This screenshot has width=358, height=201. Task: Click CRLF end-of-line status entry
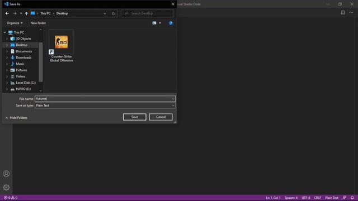click(317, 198)
